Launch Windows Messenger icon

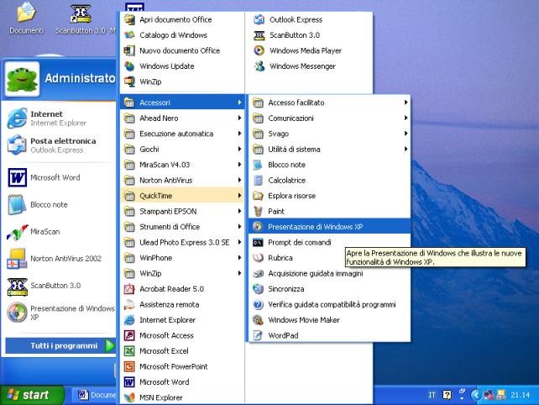coord(259,66)
